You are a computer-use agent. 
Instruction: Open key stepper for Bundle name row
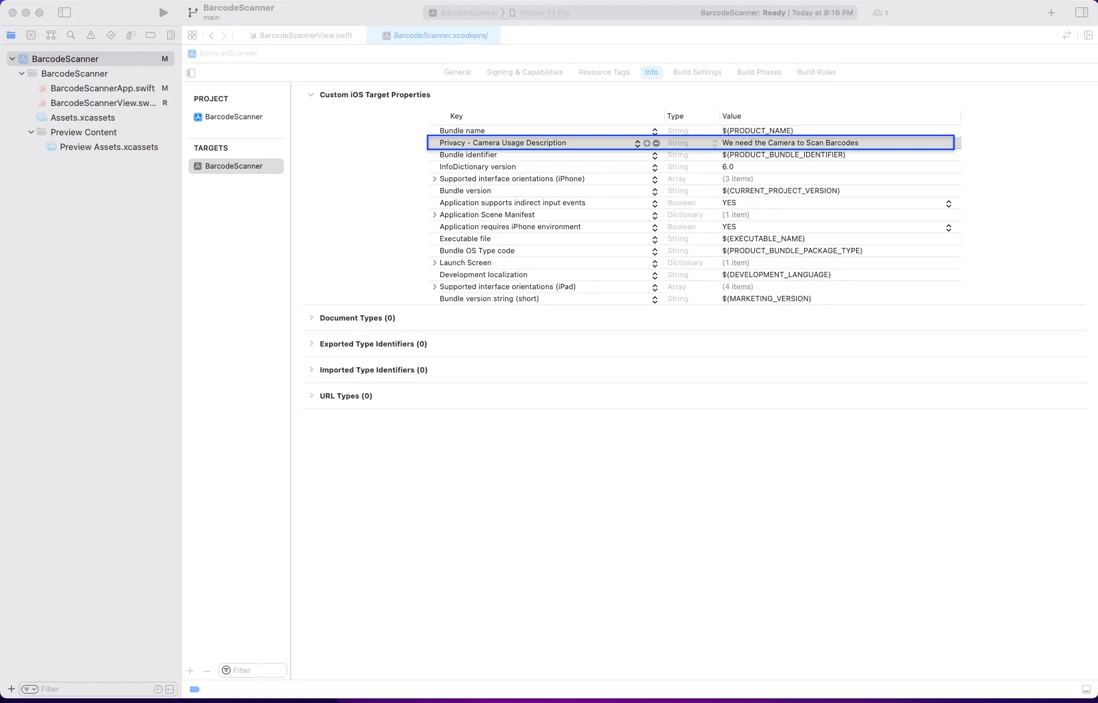pos(655,131)
